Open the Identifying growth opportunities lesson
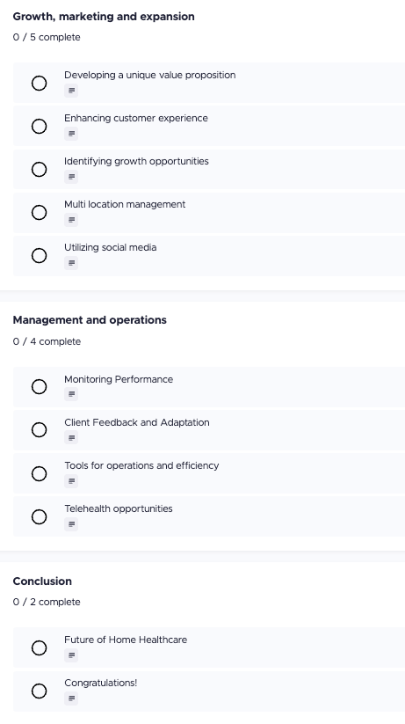The height and width of the screenshot is (724, 405). (x=136, y=161)
